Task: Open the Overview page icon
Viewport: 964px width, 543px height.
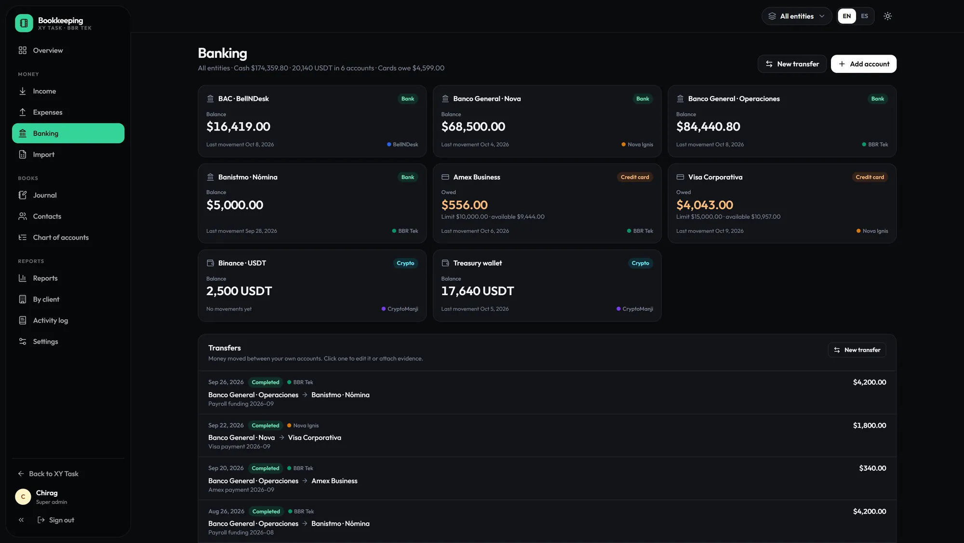Action: pyautogui.click(x=23, y=51)
